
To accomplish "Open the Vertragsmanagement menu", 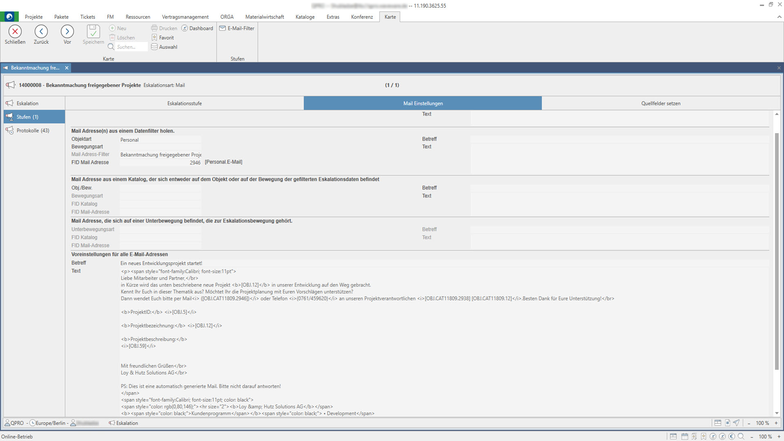I will pos(185,17).
